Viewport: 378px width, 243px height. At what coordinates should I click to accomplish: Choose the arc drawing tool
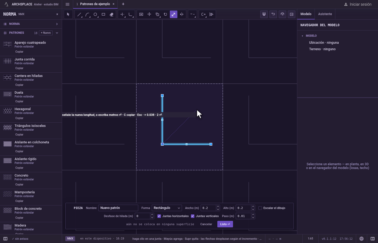pos(87,14)
